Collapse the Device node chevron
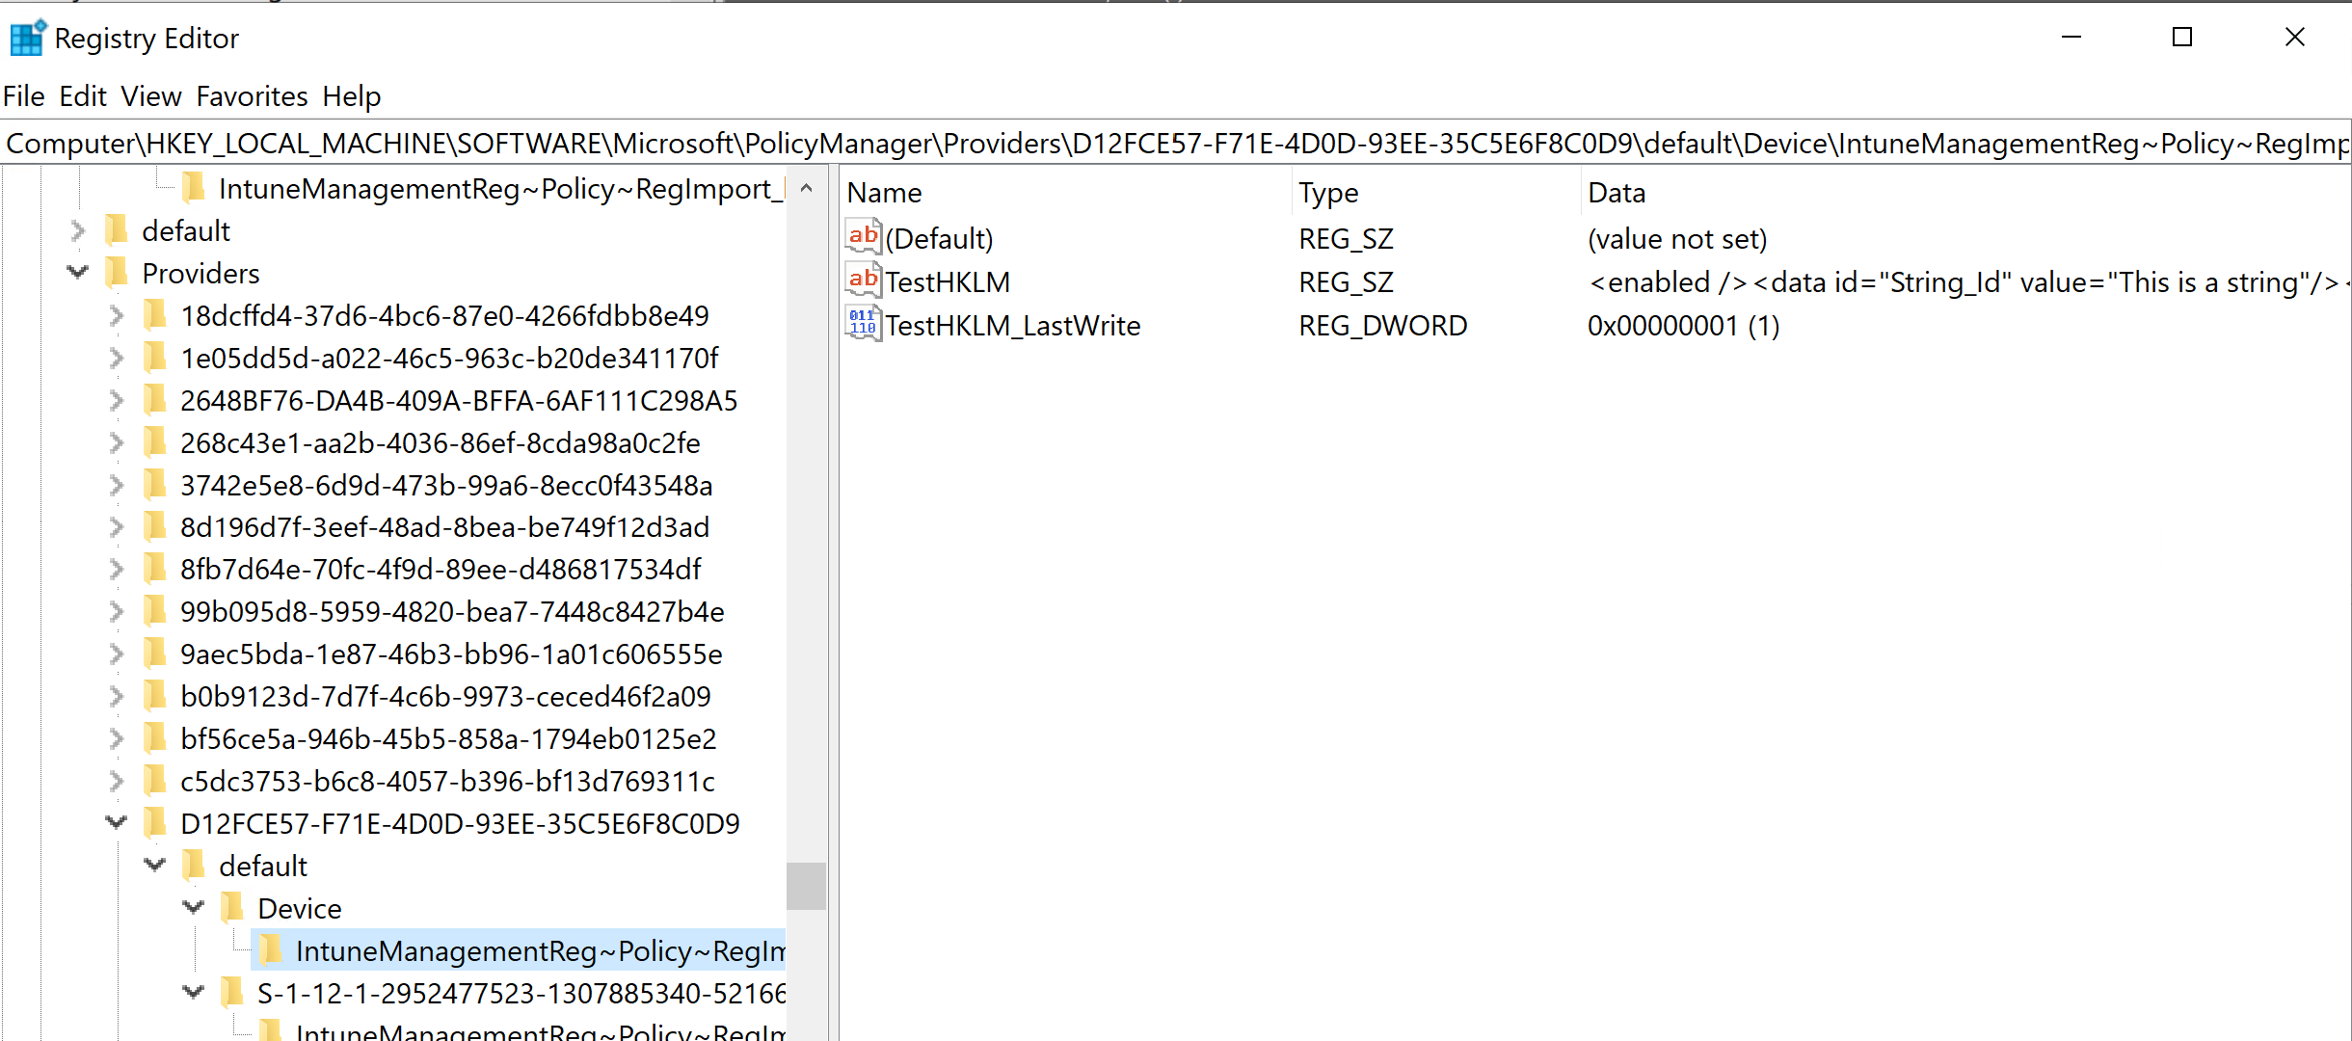This screenshot has height=1041, width=2352. click(x=194, y=908)
